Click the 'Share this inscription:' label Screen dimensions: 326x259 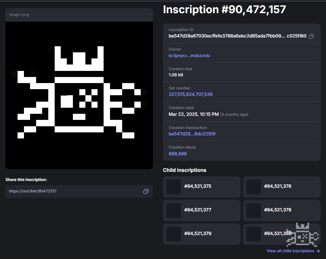click(x=26, y=180)
